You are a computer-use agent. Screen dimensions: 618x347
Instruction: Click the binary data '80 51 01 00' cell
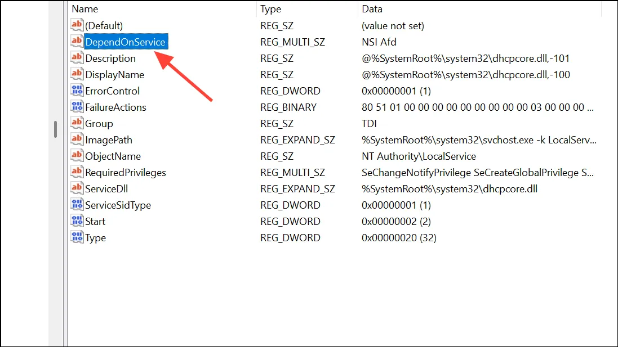tap(477, 107)
